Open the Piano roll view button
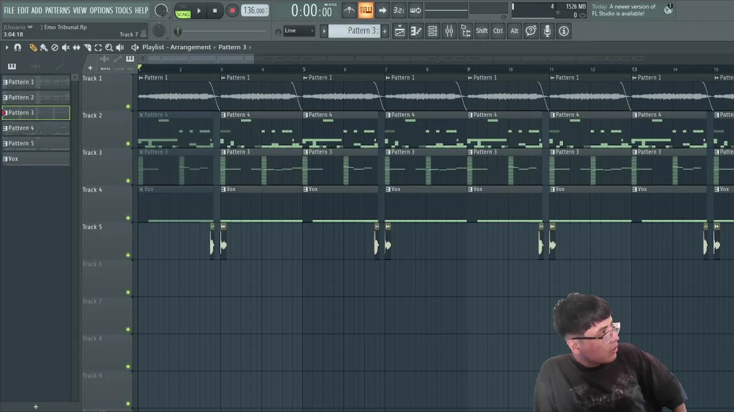The height and width of the screenshot is (412, 734). click(416, 31)
